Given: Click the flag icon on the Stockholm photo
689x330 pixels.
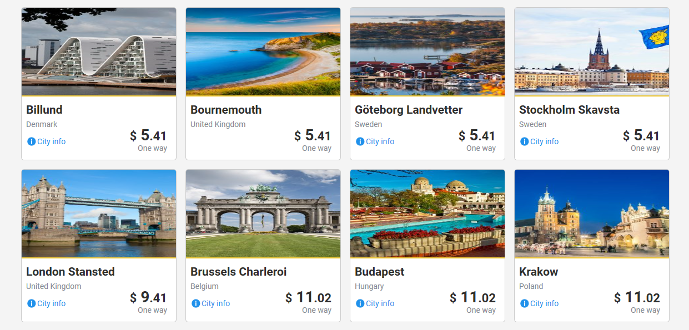Looking at the screenshot, I should coord(656,37).
